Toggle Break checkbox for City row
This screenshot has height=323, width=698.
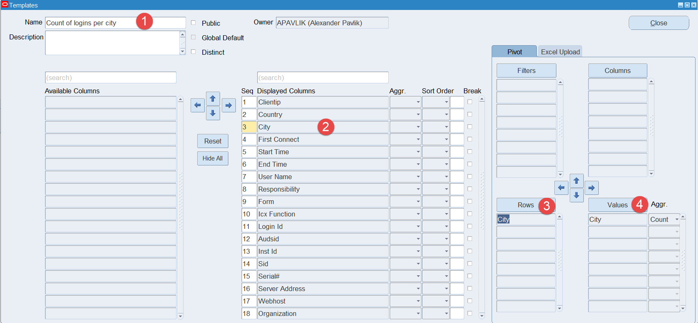click(470, 127)
